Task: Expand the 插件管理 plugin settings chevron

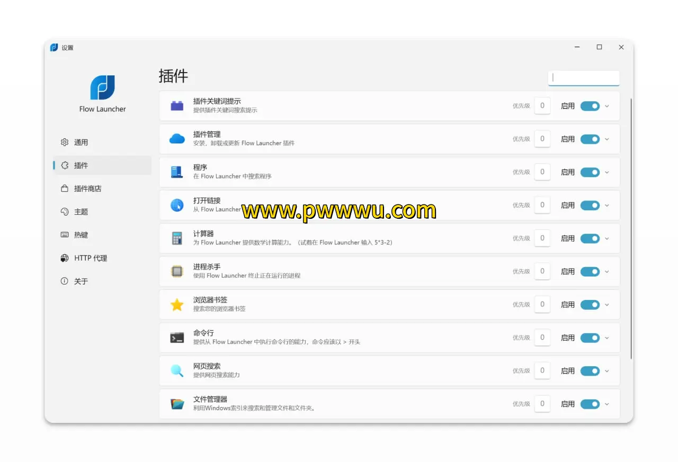Action: [x=607, y=139]
